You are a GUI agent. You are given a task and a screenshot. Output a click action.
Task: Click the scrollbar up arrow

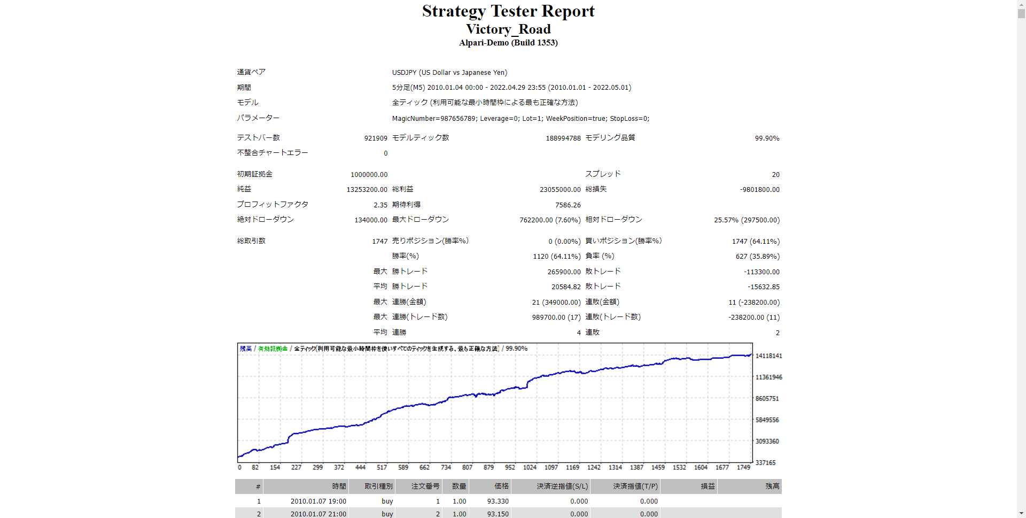pos(1021,4)
